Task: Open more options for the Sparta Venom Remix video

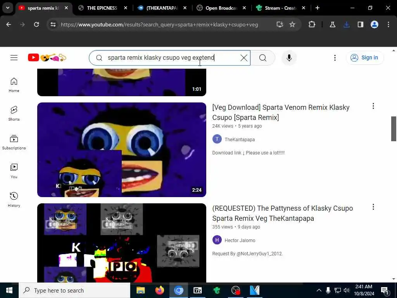Action: coord(373,106)
